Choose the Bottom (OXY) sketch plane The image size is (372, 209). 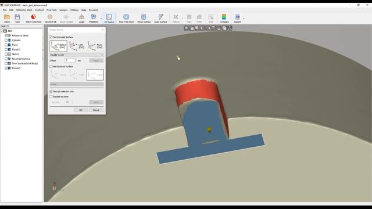point(58,46)
